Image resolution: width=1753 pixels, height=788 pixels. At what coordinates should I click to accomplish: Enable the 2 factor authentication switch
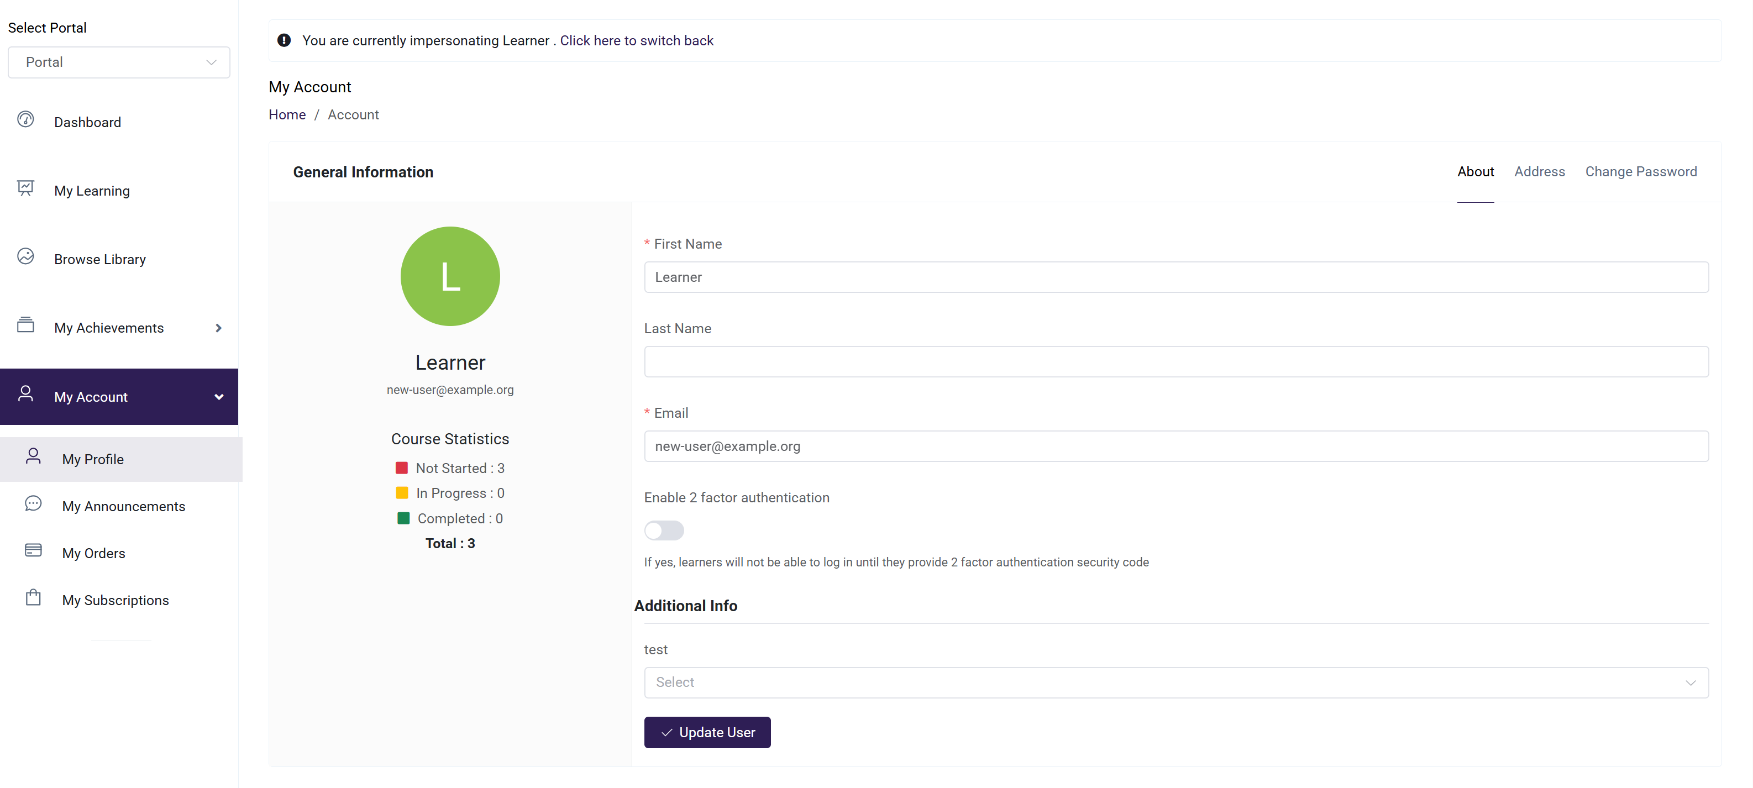pyautogui.click(x=664, y=530)
